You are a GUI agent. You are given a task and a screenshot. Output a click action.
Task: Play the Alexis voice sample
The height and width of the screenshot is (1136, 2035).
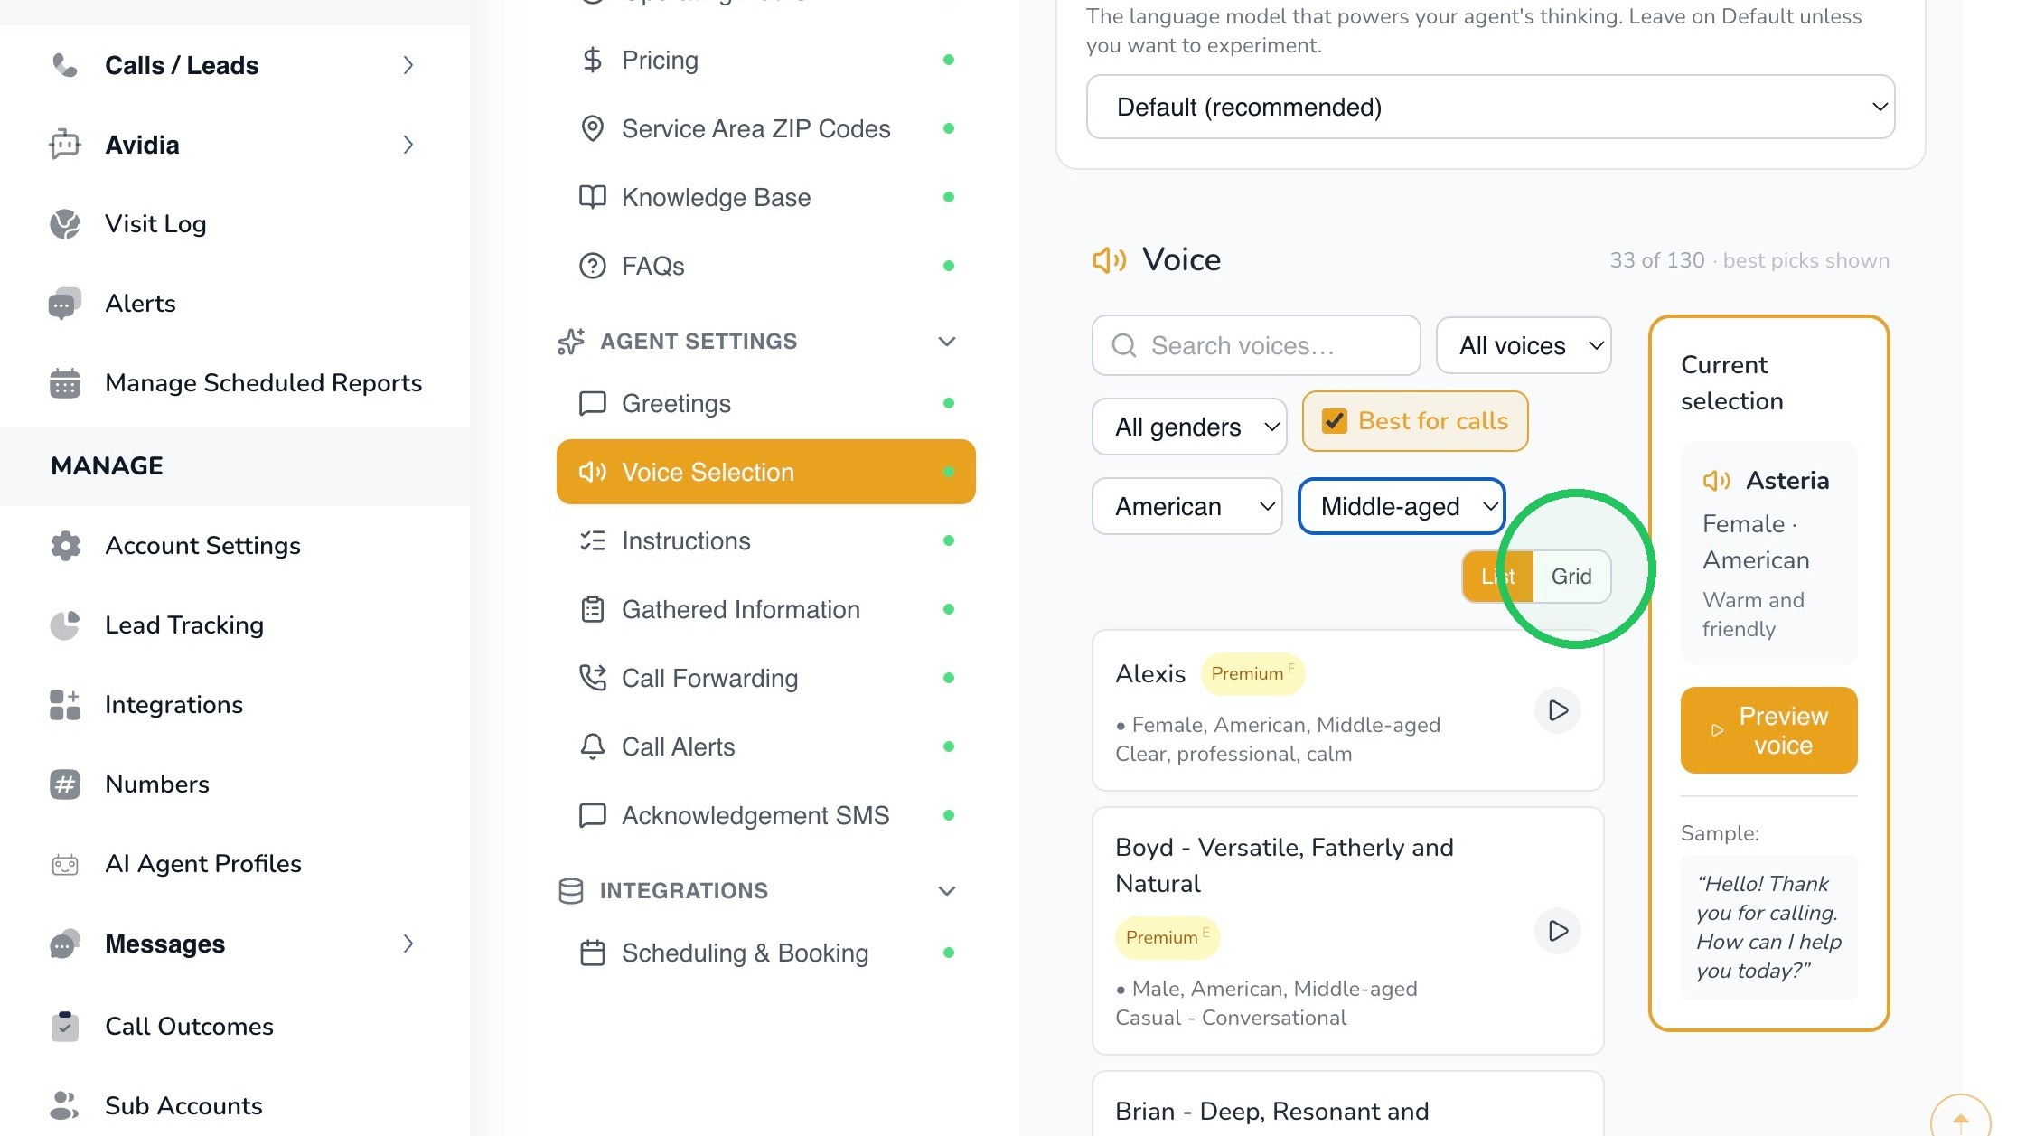1558,710
